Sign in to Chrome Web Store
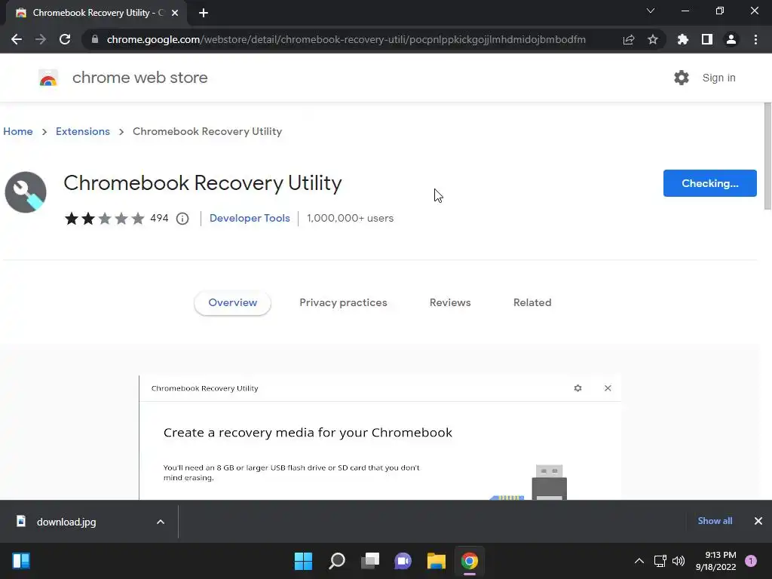The image size is (772, 579). pyautogui.click(x=718, y=78)
